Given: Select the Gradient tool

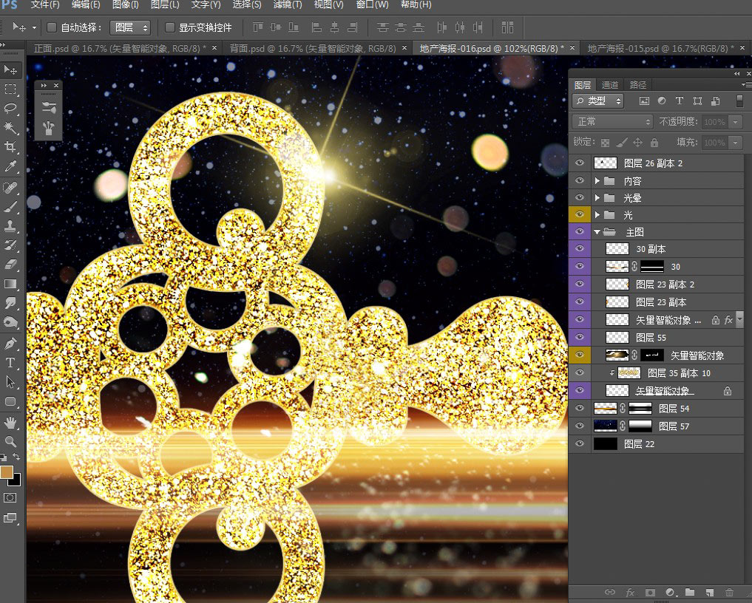Looking at the screenshot, I should point(10,284).
